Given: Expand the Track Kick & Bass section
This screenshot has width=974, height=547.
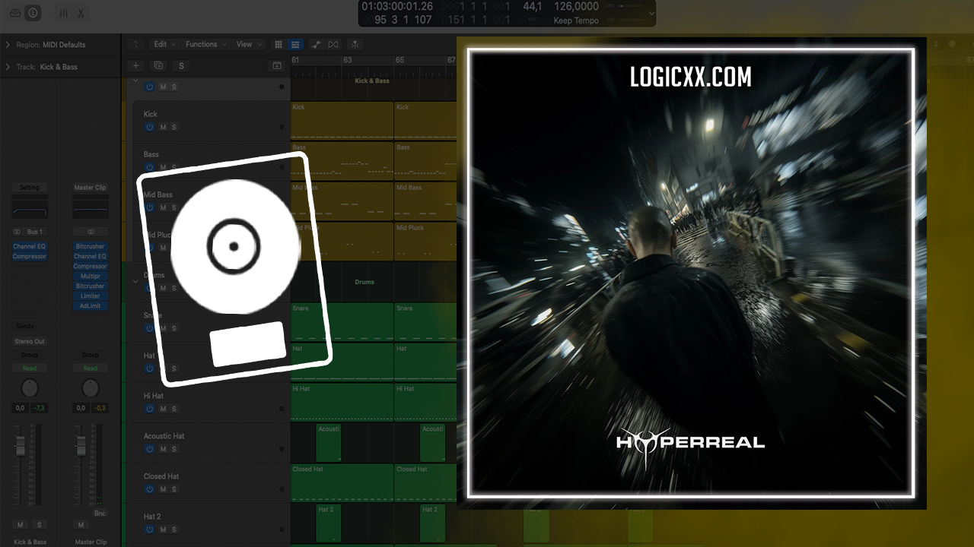Looking at the screenshot, I should (7, 67).
